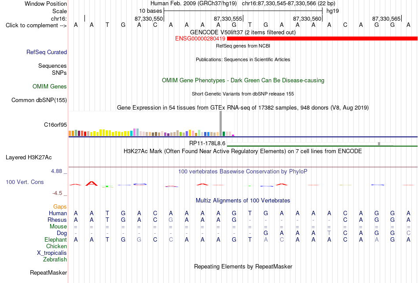Click the tall gray bar in GTEx chart
Image resolution: width=418 pixels, height=283 pixels.
[221, 124]
